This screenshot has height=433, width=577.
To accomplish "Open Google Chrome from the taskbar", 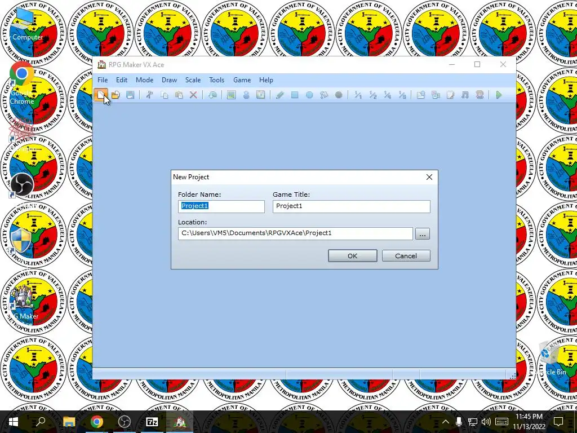I will point(97,422).
